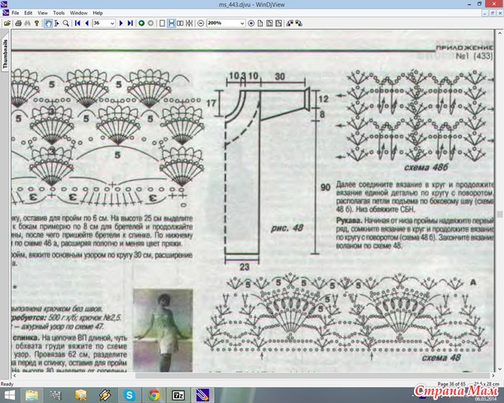
Task: Toggle continuous page layout mode
Action: click(x=171, y=23)
